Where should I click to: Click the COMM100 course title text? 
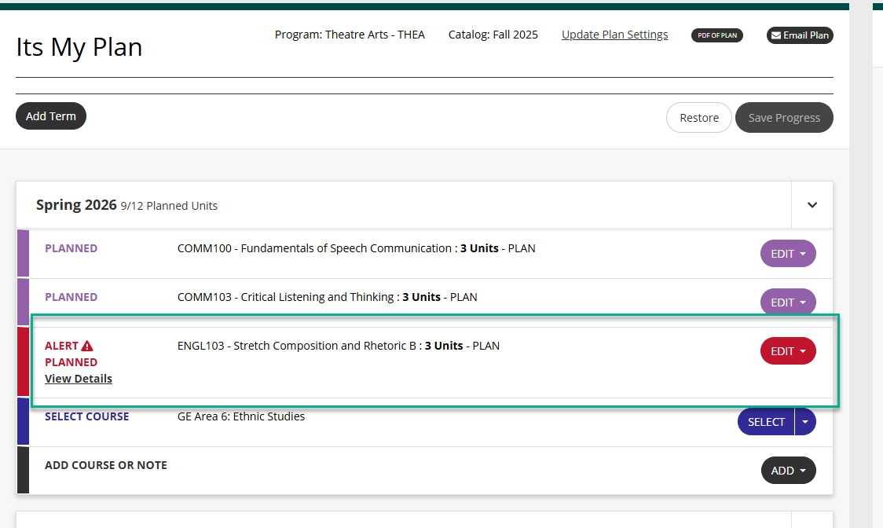click(x=356, y=247)
